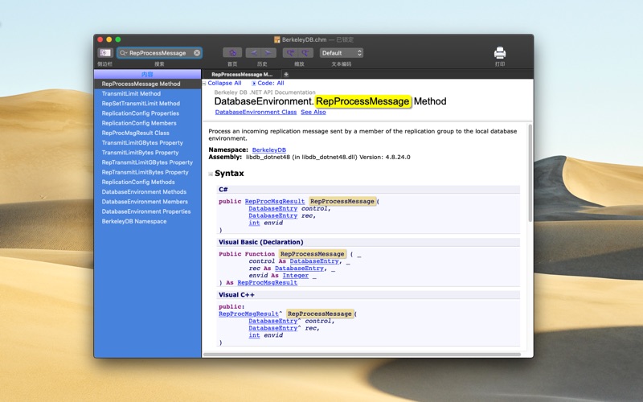Select RepProcMsgResult Class in sidebar
Viewport: 643px width, 402px height.
135,133
